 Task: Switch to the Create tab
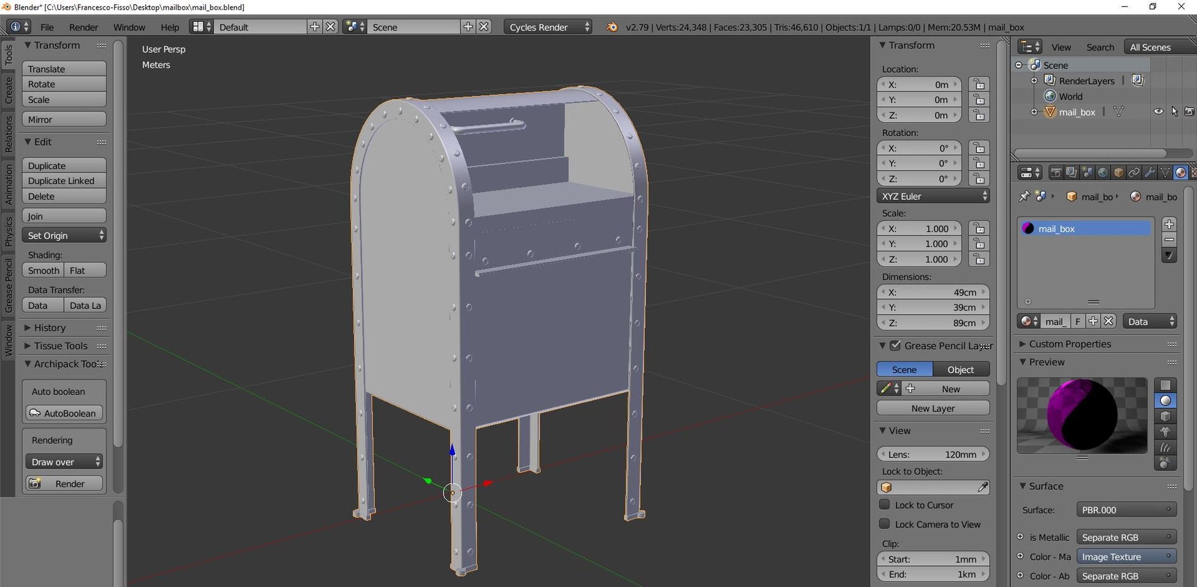pyautogui.click(x=8, y=90)
